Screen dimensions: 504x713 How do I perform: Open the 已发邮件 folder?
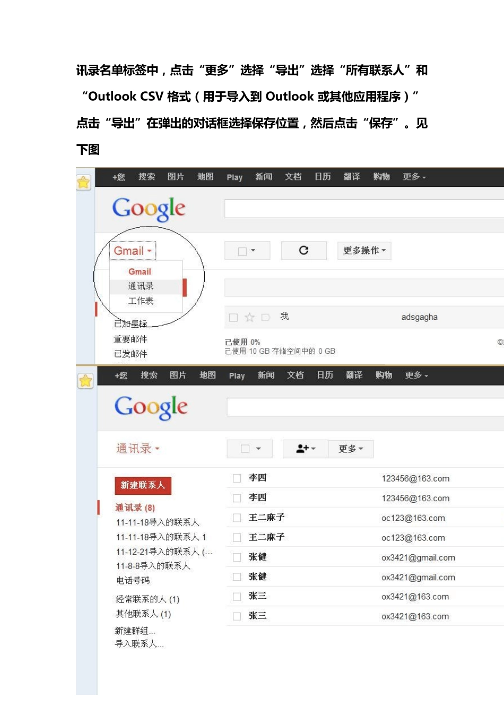tap(131, 354)
